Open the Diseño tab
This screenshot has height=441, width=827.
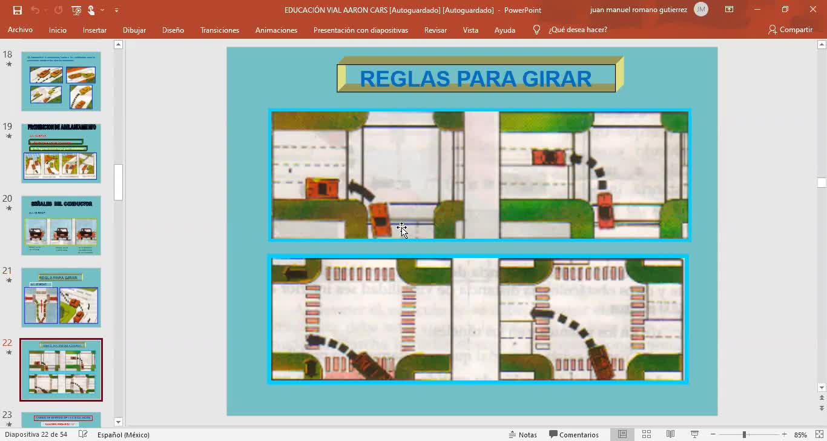[x=173, y=30]
